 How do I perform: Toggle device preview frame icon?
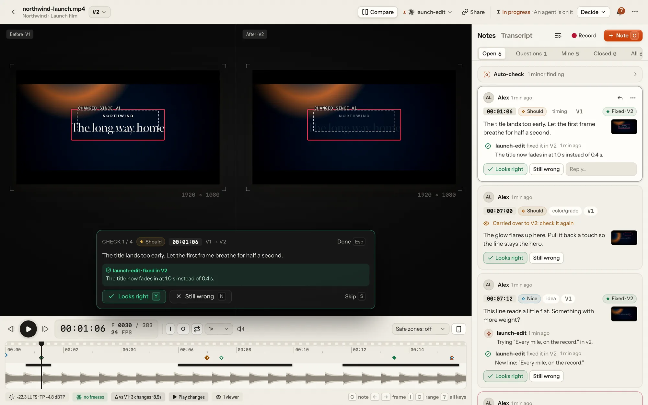459,329
